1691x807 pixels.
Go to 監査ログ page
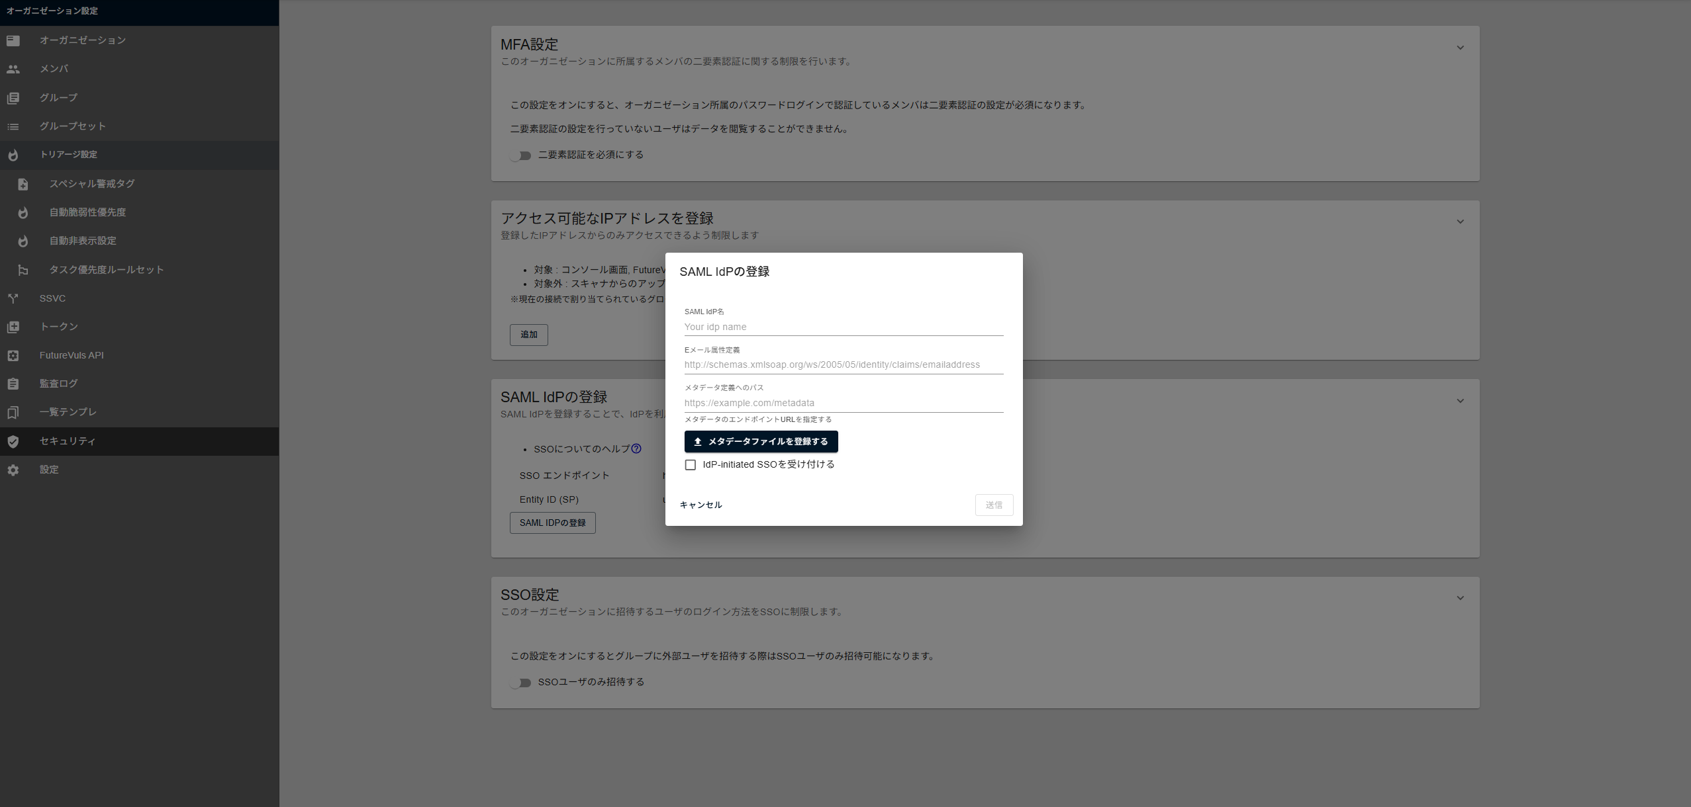point(139,384)
